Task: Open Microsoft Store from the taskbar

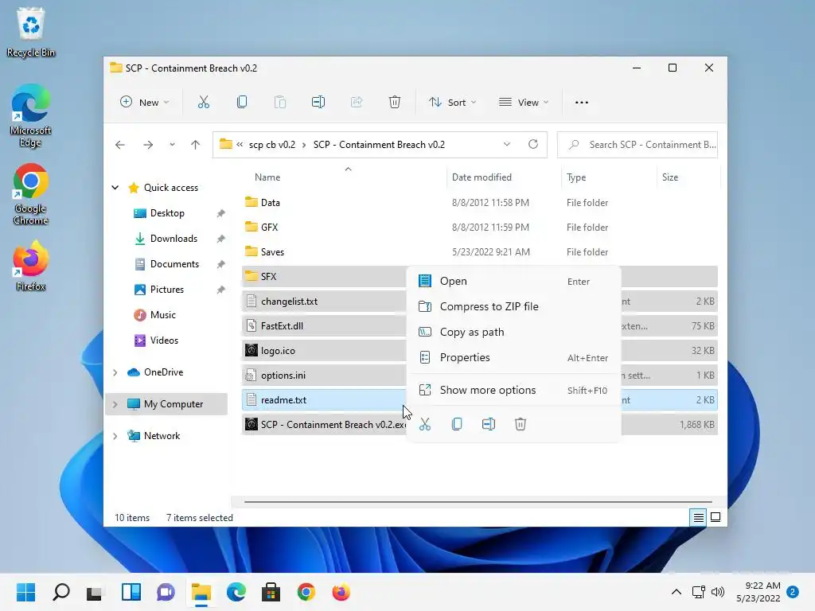Action: pyautogui.click(x=271, y=592)
